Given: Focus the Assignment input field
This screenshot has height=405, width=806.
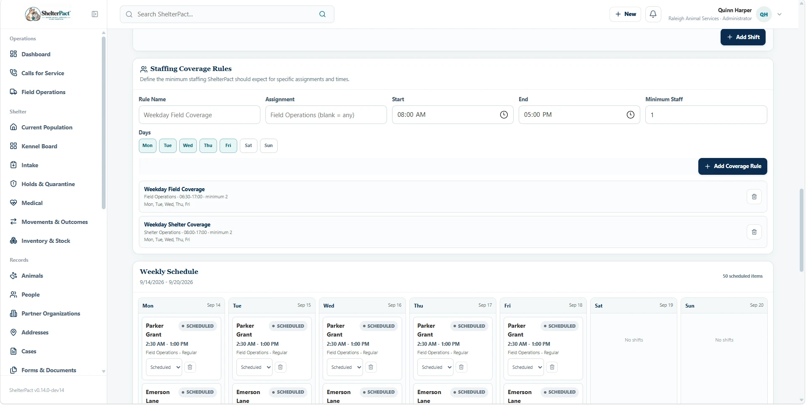Looking at the screenshot, I should tap(326, 115).
